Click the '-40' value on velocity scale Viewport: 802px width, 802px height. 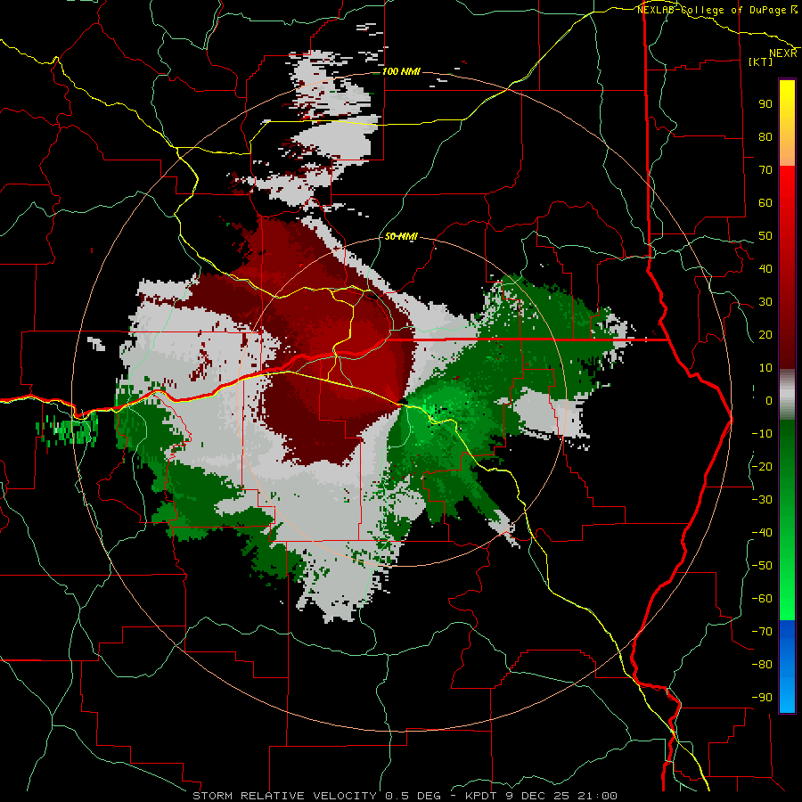point(762,533)
